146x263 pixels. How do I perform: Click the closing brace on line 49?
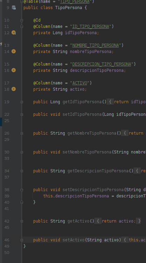24,246
